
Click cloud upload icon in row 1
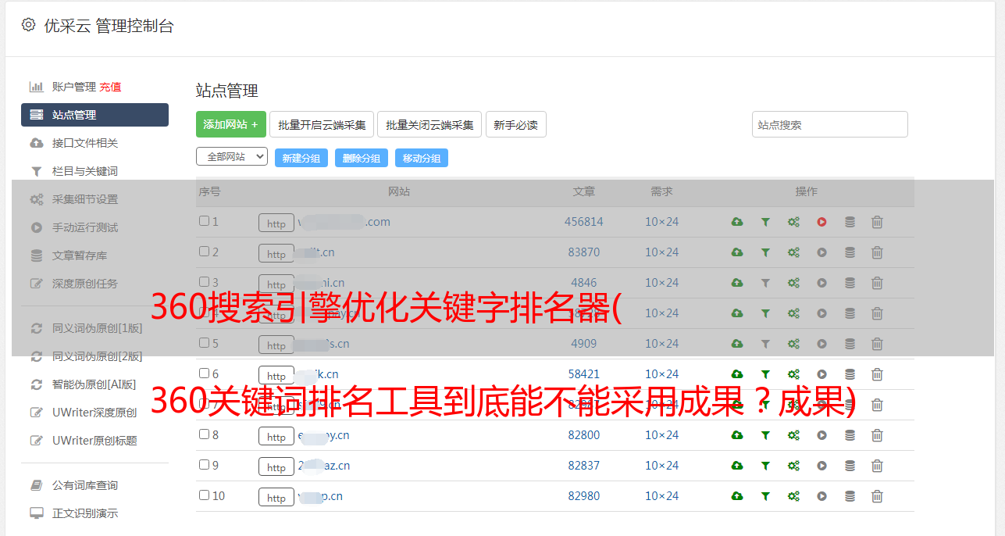point(737,222)
